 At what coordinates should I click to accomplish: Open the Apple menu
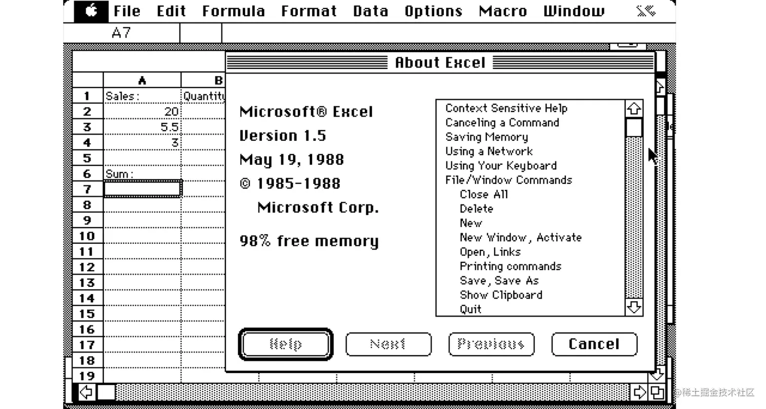coord(91,11)
